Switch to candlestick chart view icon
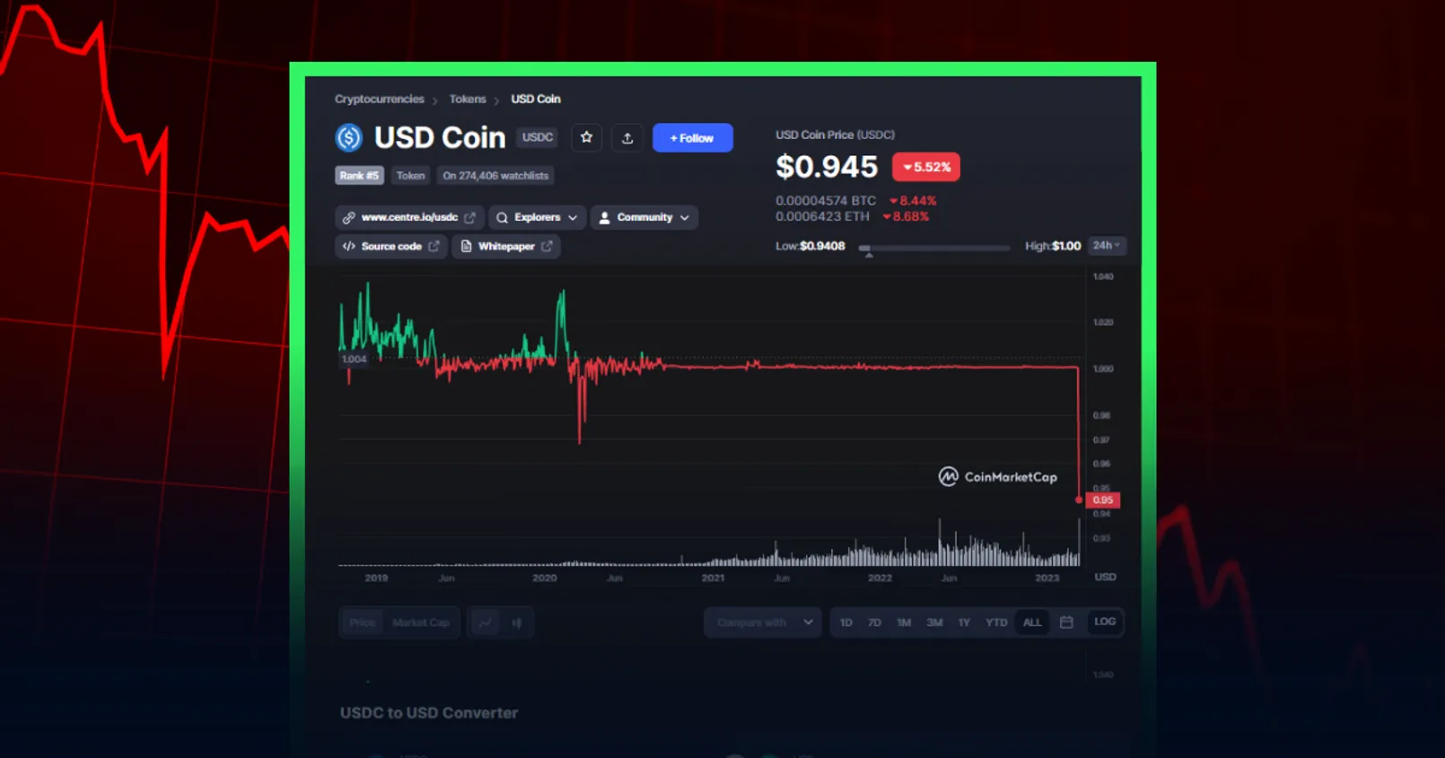 coord(517,622)
